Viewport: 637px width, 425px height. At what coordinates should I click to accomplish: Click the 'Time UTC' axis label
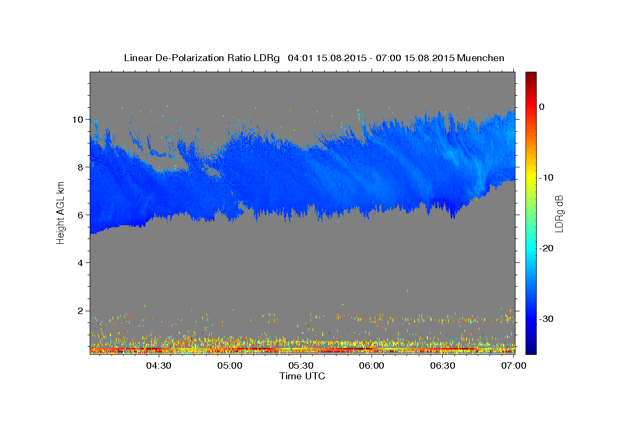302,376
